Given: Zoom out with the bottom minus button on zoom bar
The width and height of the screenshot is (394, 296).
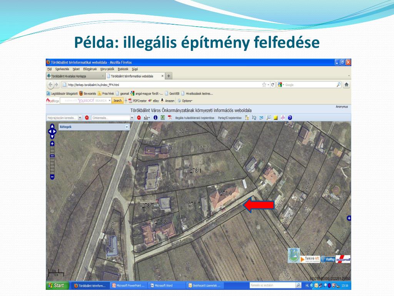Looking at the screenshot, I should (x=52, y=177).
